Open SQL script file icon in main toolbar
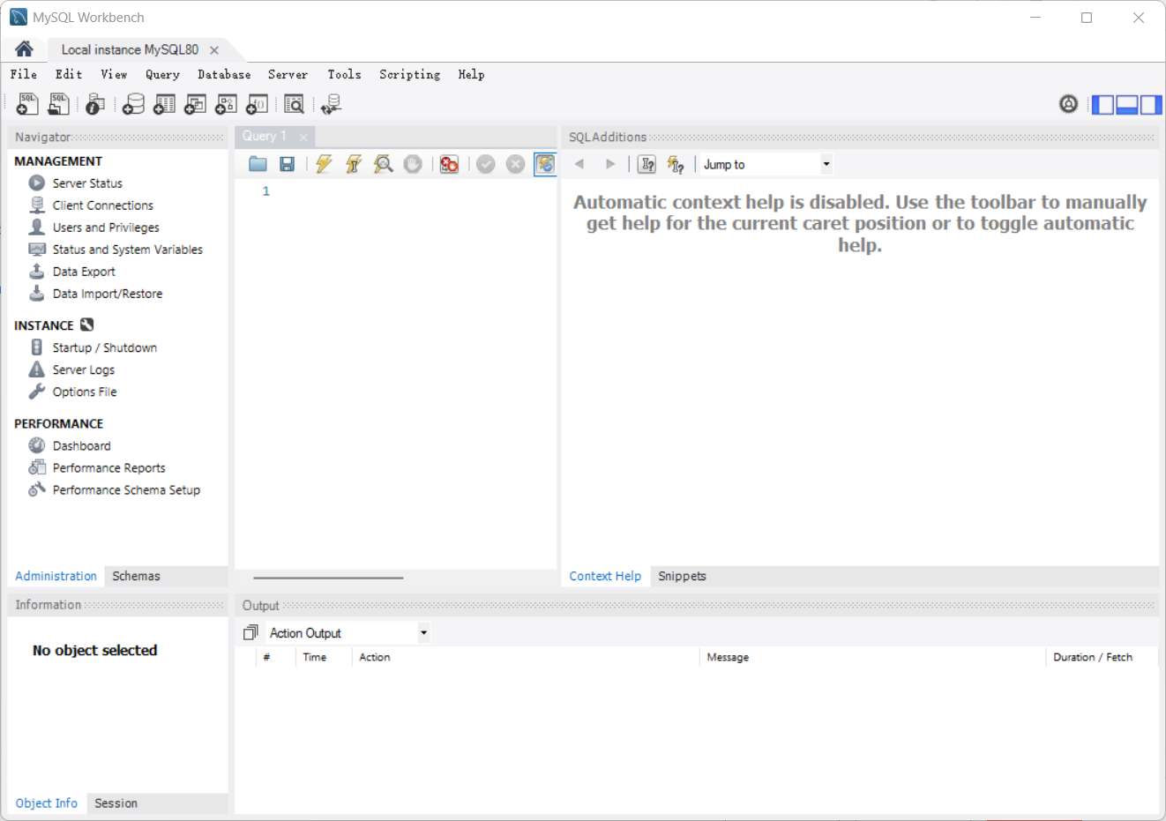Viewport: 1166px width, 821px height. (x=58, y=104)
